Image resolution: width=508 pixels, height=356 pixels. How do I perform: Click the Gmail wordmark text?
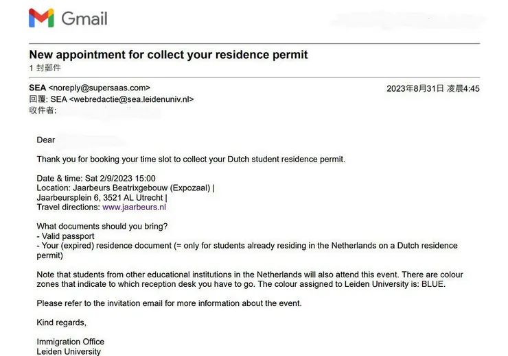84,18
